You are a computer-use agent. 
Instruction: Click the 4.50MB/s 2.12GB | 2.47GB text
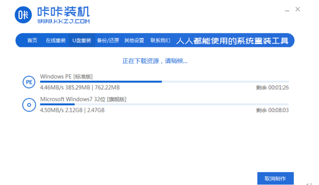click(x=72, y=110)
